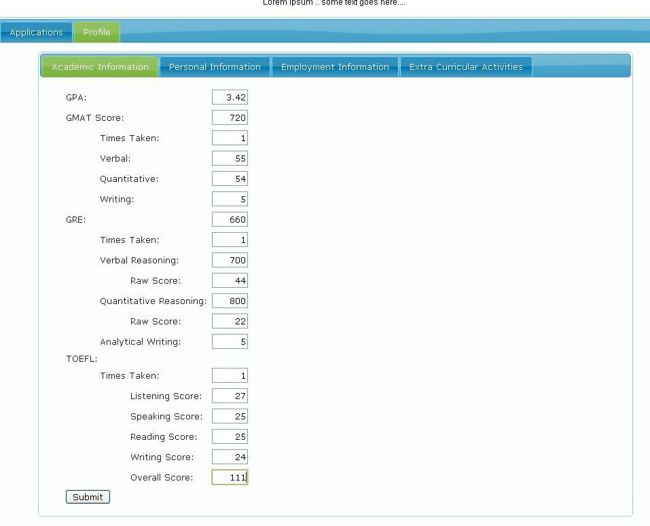The image size is (650, 526).
Task: Select the Academic Information tab
Action: 100,67
